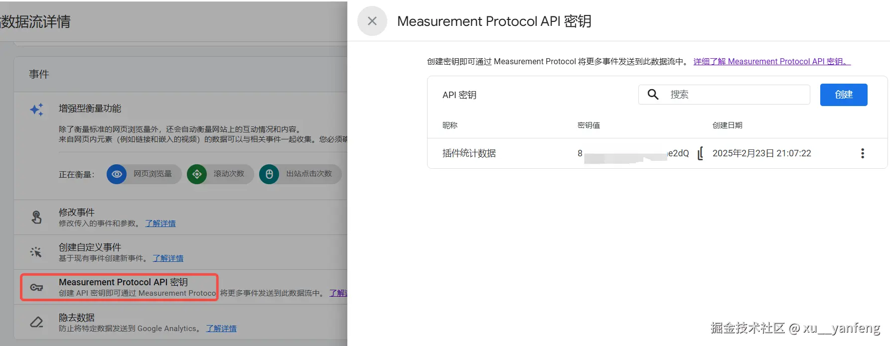Viewport: 890px width, 346px height.
Task: Click the 创建日期 column header
Action: pos(728,125)
